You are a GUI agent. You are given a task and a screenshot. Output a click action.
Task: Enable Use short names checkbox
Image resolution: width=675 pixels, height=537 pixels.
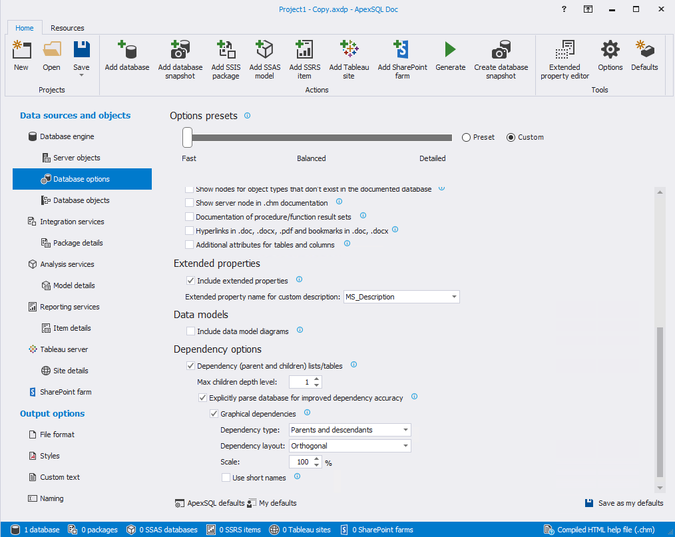point(226,478)
